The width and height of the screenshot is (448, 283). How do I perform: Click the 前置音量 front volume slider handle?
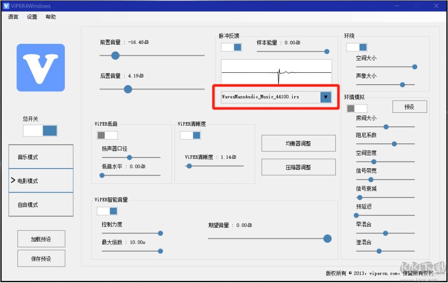115,55
